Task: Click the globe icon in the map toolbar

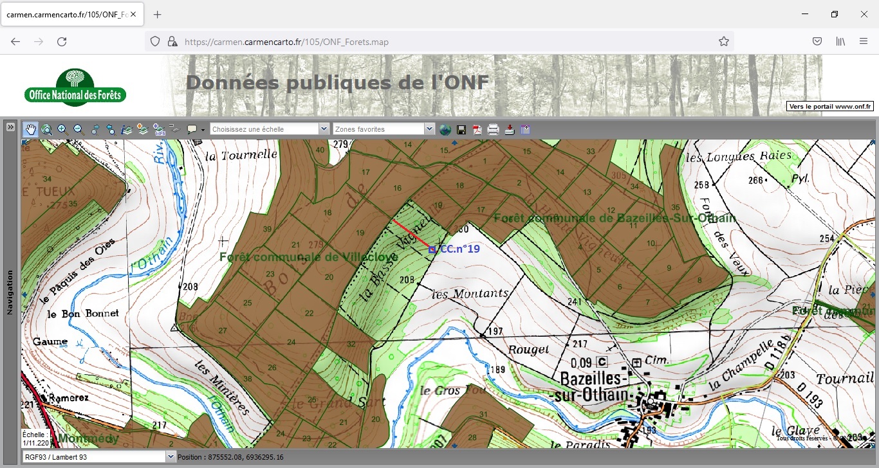Action: click(x=445, y=129)
